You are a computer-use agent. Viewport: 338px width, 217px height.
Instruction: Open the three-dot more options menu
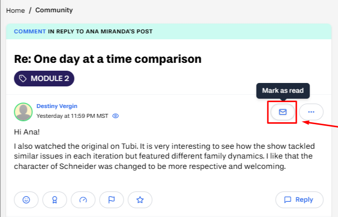(311, 112)
